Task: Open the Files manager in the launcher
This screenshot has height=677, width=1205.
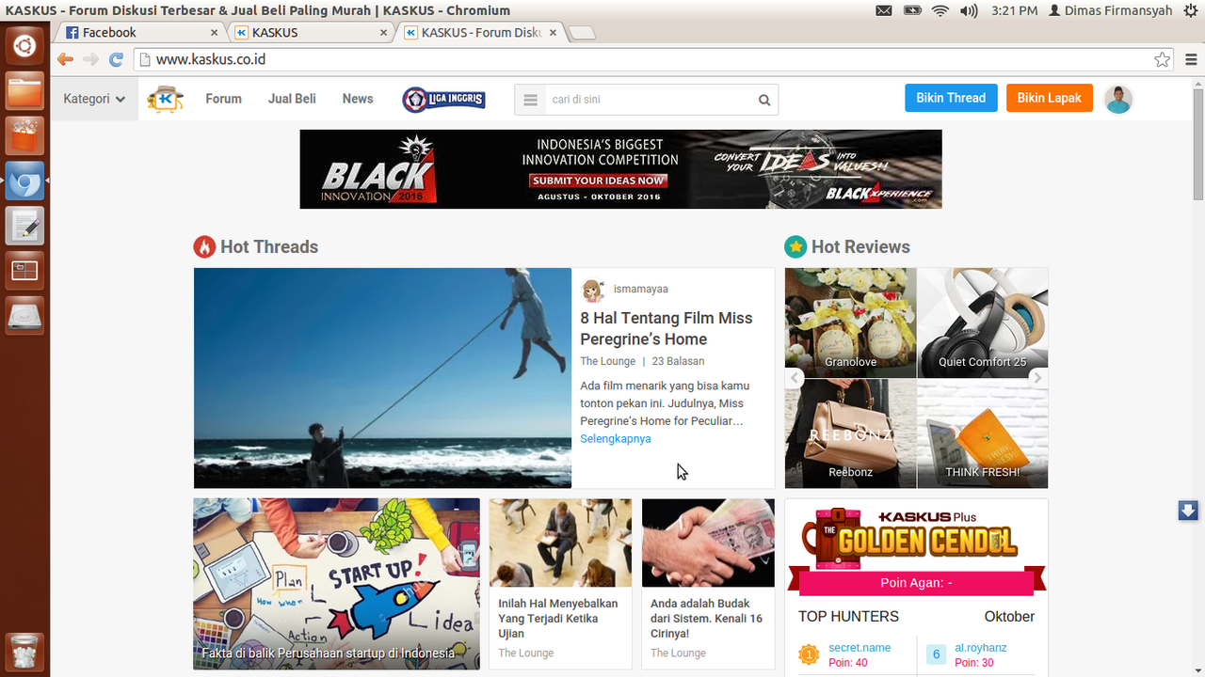Action: 24,91
